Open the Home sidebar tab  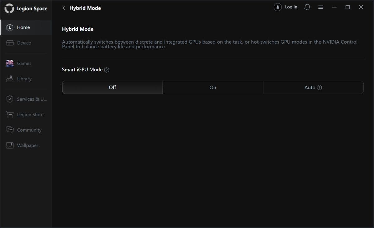[x=23, y=27]
